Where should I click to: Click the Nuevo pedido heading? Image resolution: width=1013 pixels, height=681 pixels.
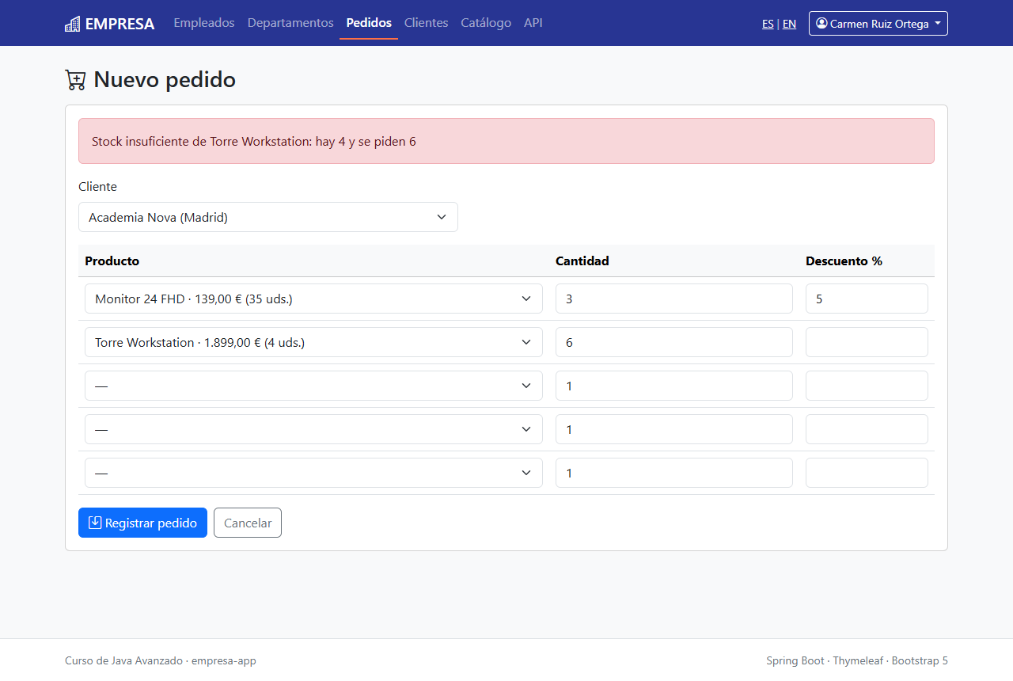tap(165, 79)
